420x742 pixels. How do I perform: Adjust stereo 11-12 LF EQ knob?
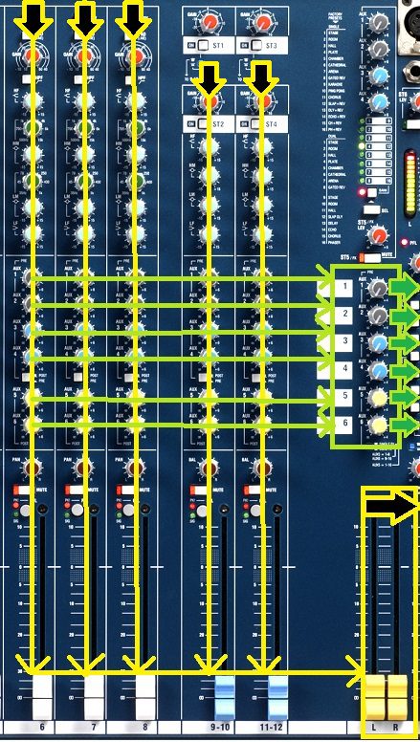click(262, 232)
